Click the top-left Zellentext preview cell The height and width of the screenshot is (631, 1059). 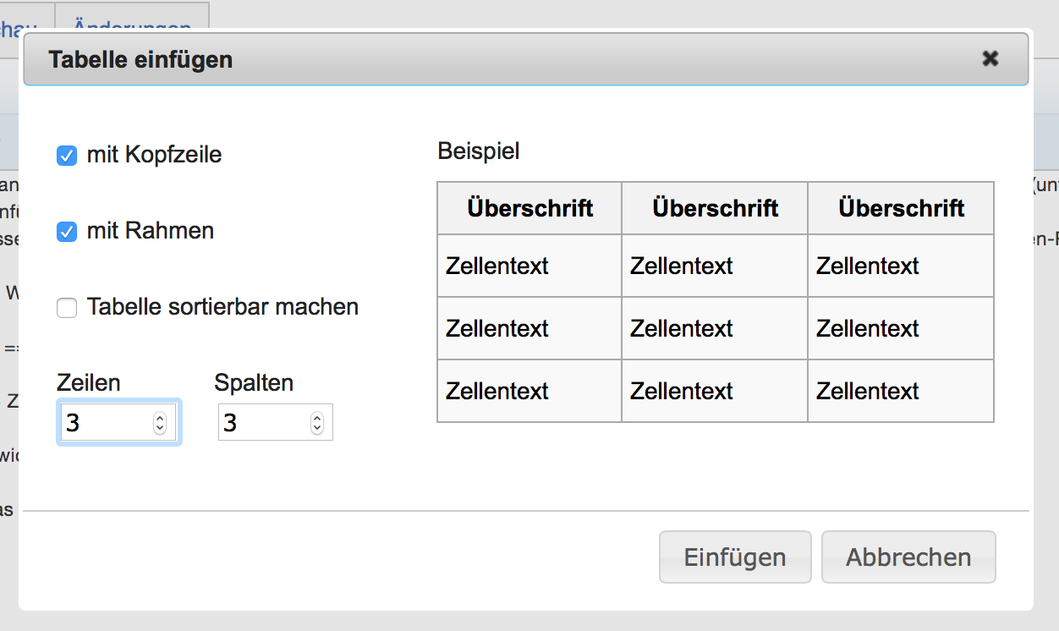529,266
